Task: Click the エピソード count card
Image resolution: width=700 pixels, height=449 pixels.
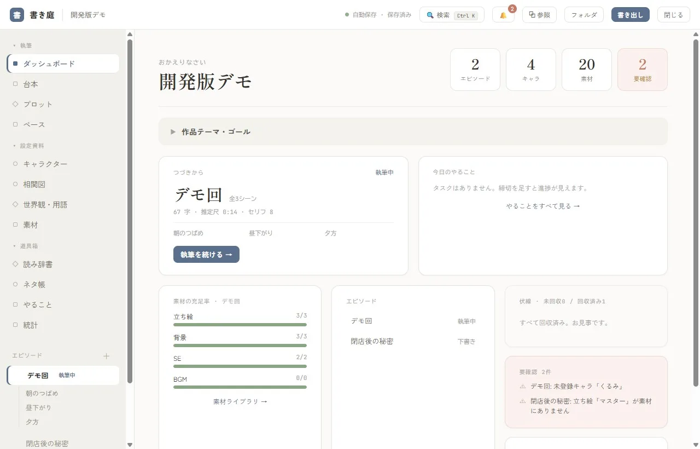Action: coord(475,70)
